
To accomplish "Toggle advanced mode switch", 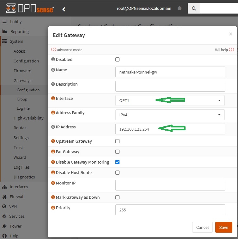I will coord(54,50).
